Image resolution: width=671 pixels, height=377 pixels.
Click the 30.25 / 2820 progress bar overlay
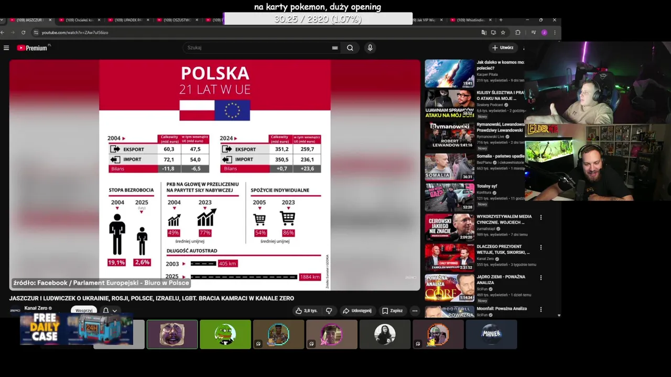click(318, 19)
